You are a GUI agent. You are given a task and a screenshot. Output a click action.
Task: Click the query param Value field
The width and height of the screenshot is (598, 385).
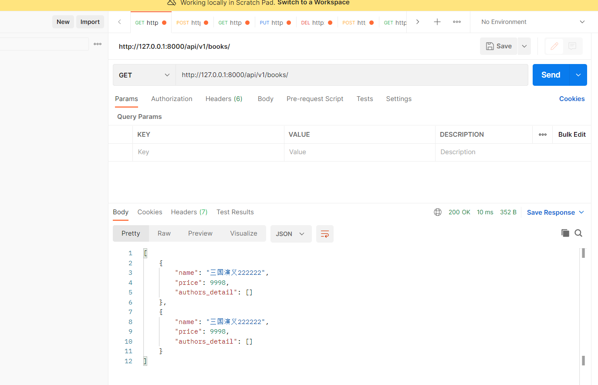[360, 152]
